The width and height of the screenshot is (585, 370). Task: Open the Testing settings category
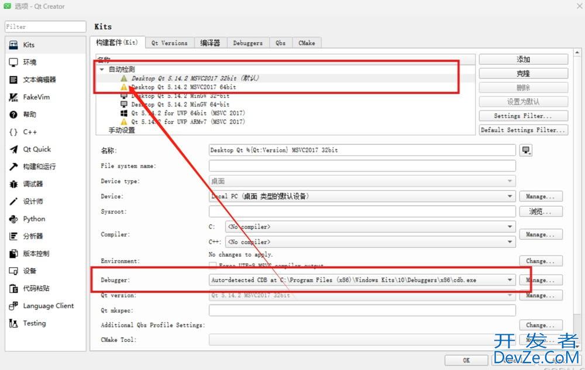(x=46, y=323)
